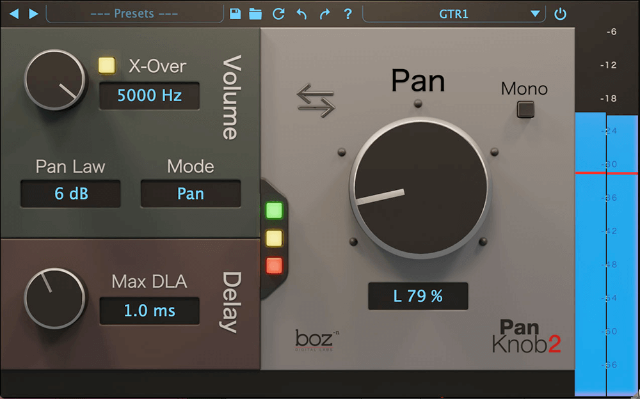This screenshot has height=399, width=640.
Task: Enable the Mono switch
Action: click(x=525, y=109)
